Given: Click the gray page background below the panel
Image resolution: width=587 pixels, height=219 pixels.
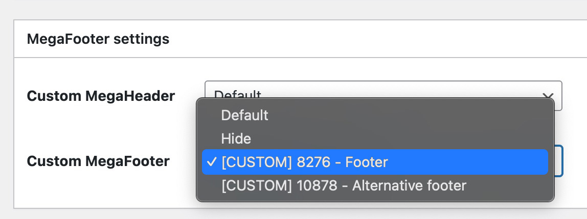Looking at the screenshot, I should [293, 214].
